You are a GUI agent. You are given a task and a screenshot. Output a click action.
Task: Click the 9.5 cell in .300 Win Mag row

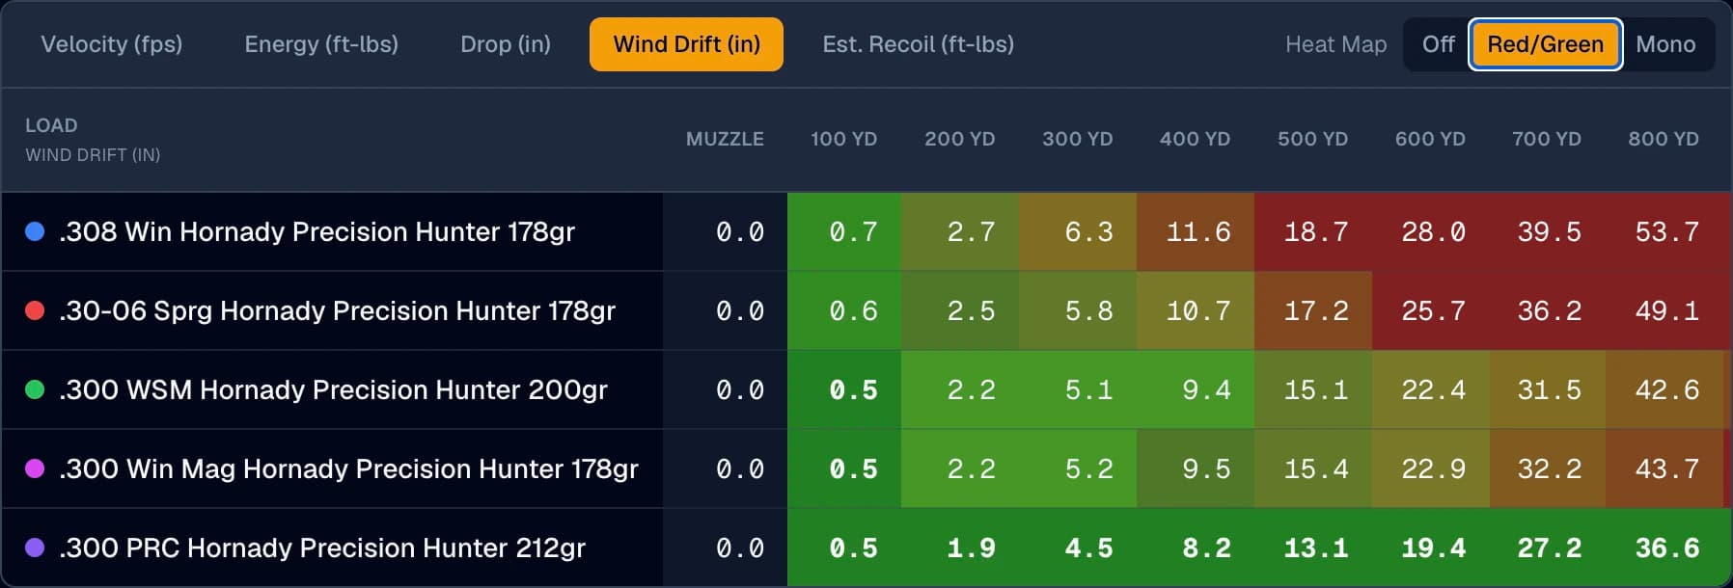coord(1196,468)
